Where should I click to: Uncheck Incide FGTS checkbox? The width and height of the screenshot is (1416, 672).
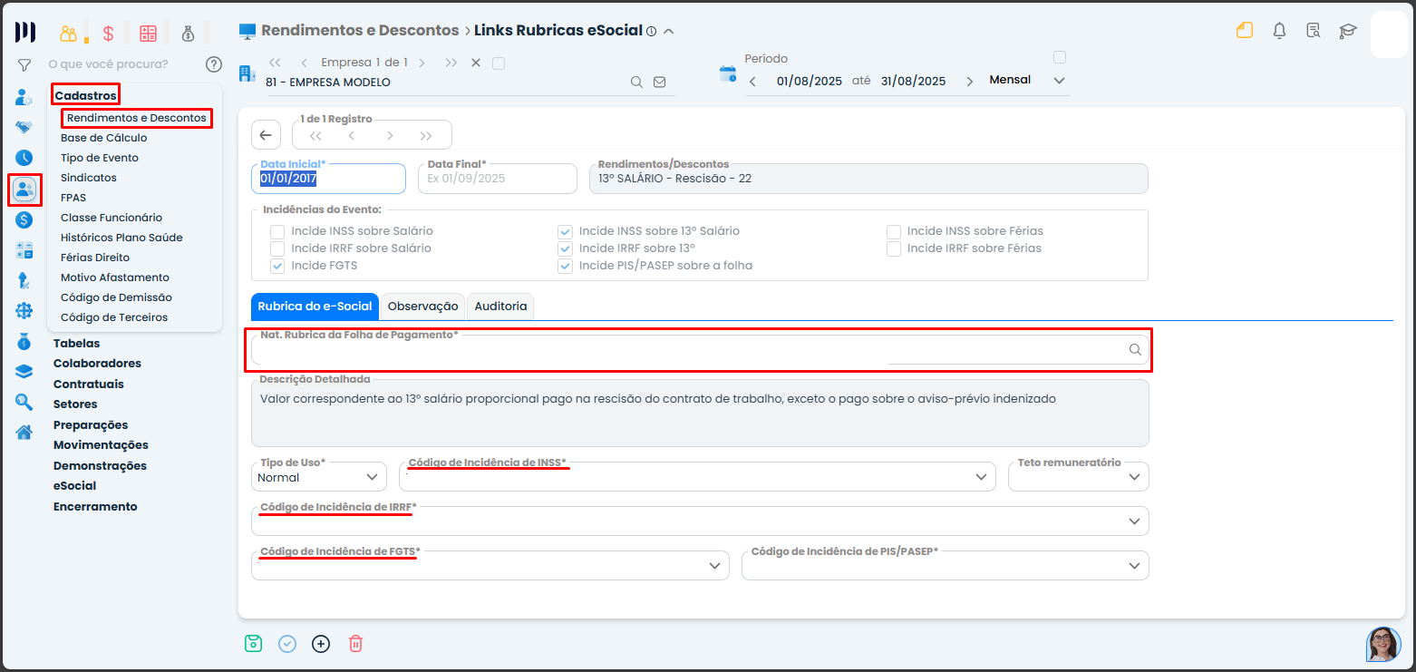pos(277,266)
